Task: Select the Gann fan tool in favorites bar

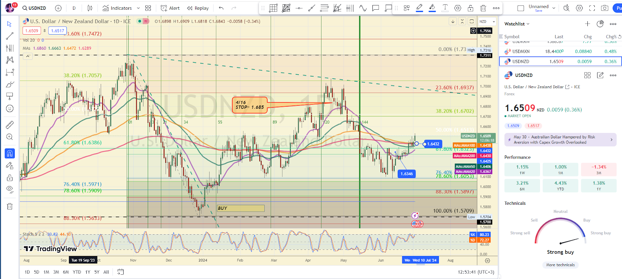Action: [337, 8]
